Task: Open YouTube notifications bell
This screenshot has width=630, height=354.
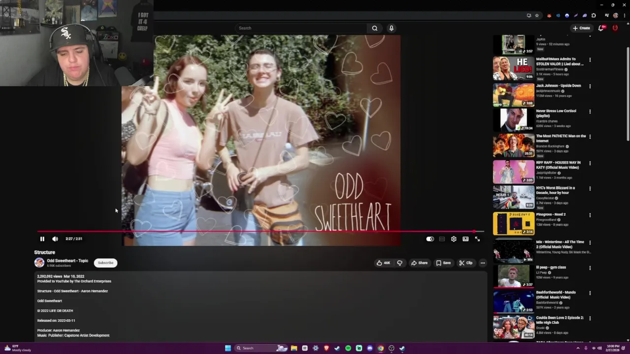Action: point(601,28)
